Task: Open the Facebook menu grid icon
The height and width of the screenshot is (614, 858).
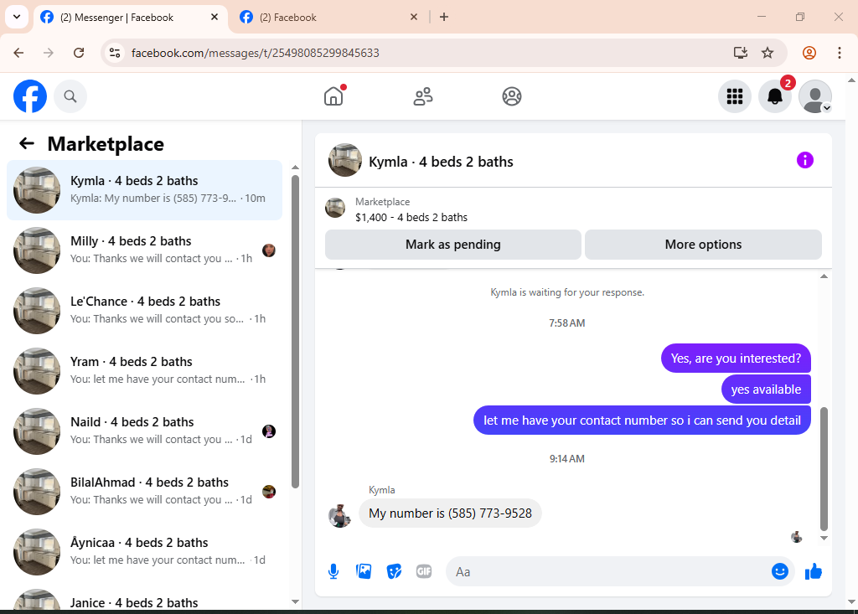Action: click(734, 96)
